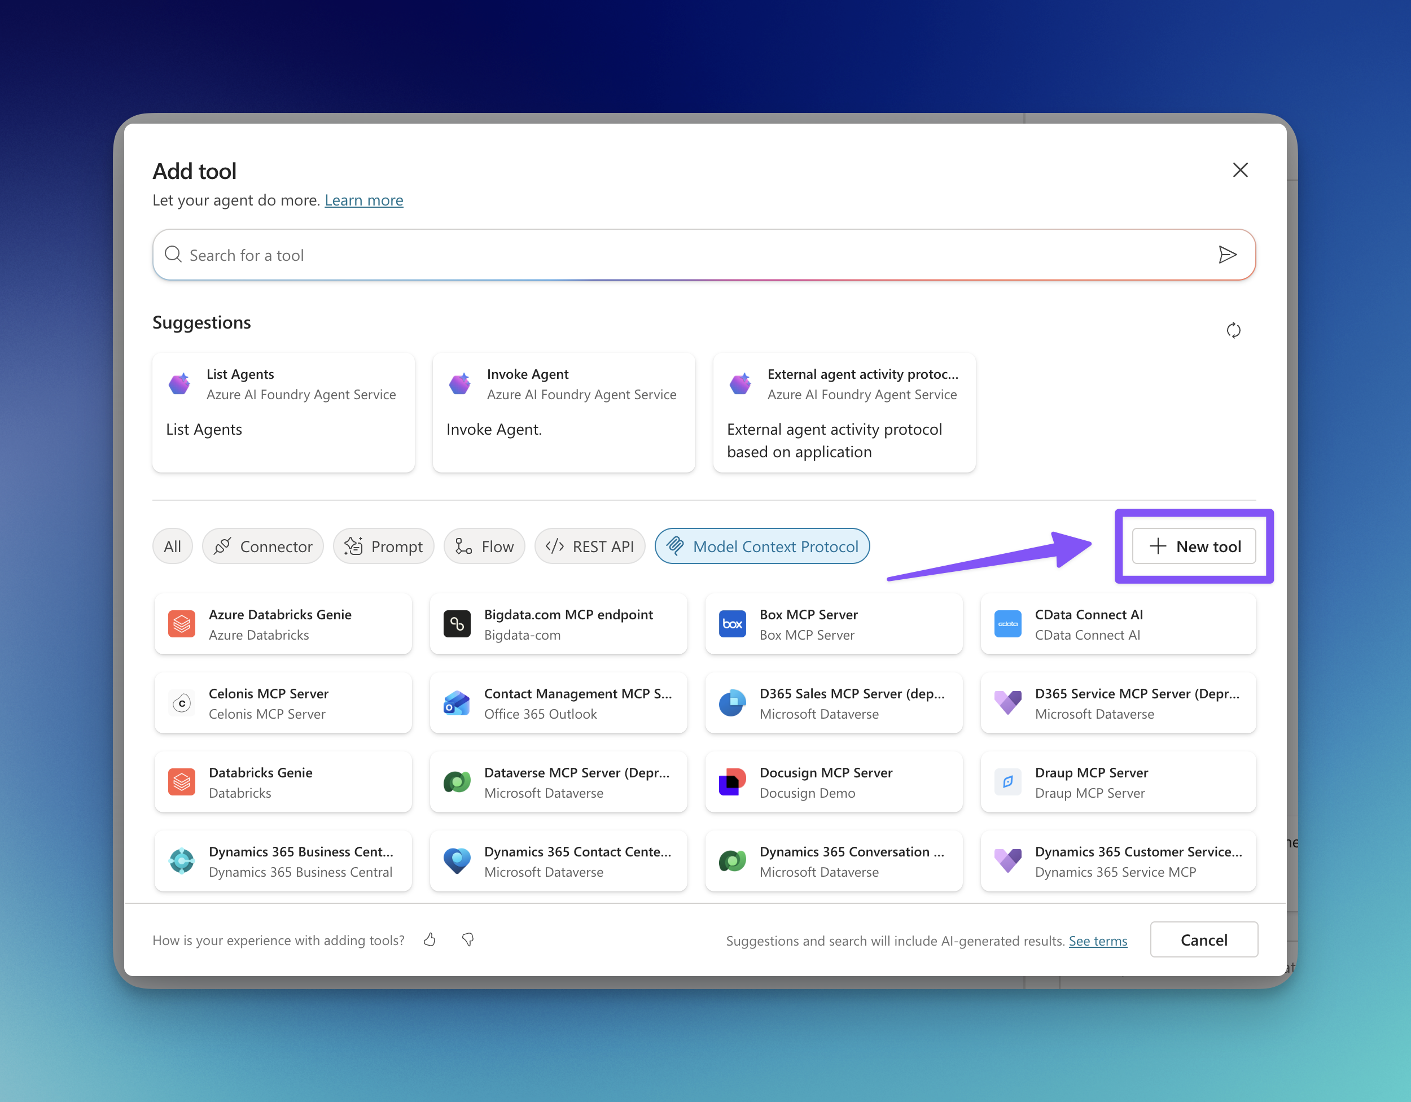Select the Azure Databricks Genie tool
1411x1102 pixels.
(x=282, y=624)
